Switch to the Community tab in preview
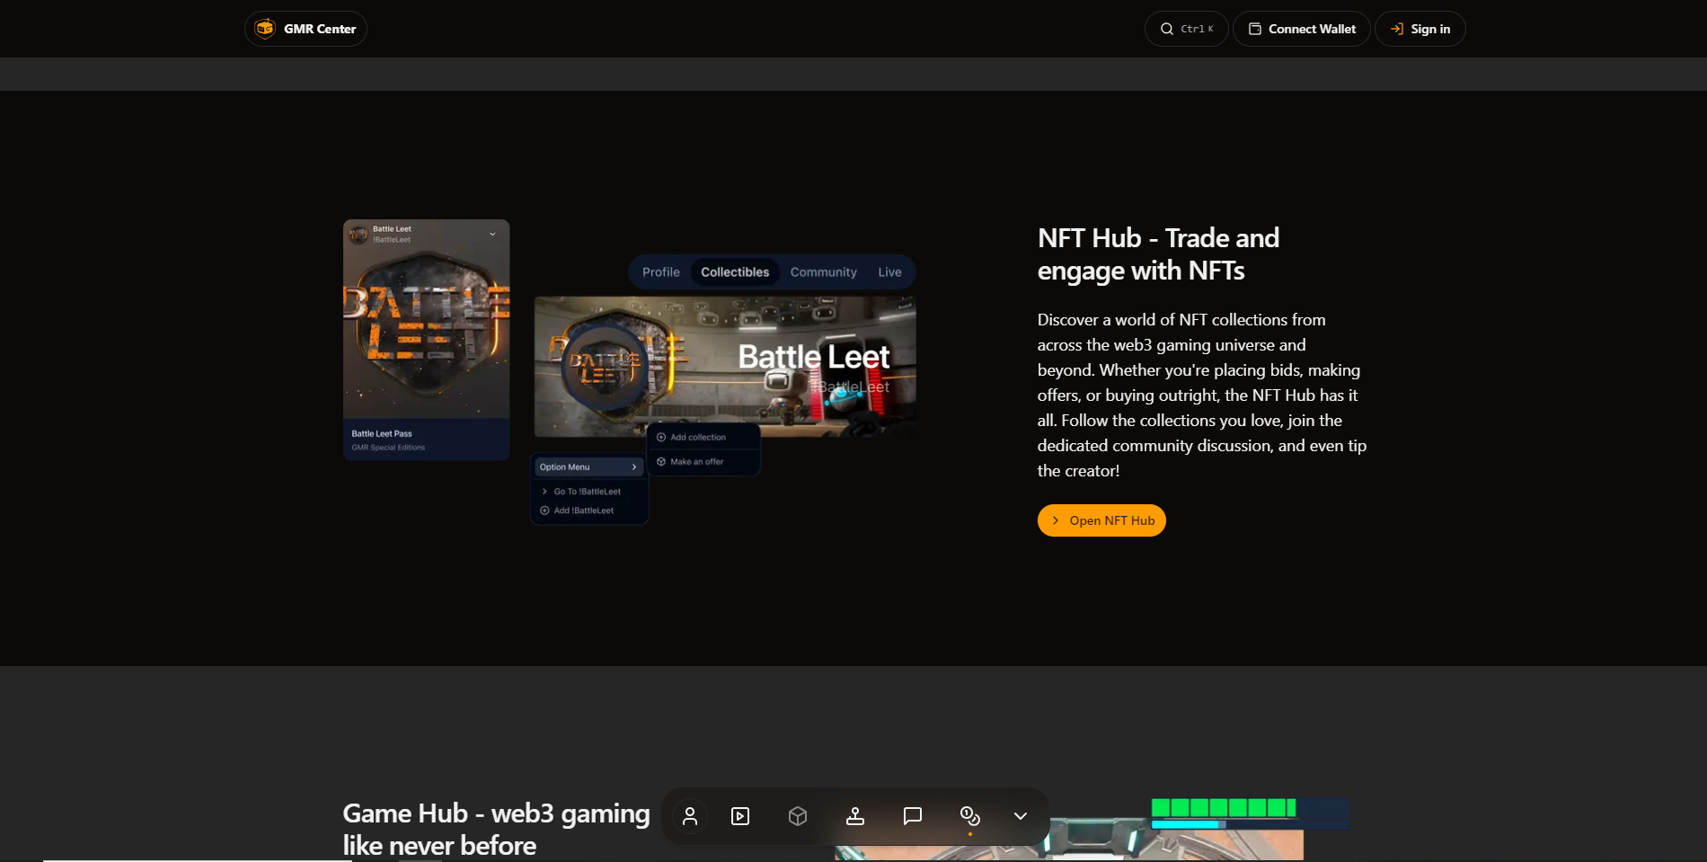 pyautogui.click(x=824, y=272)
